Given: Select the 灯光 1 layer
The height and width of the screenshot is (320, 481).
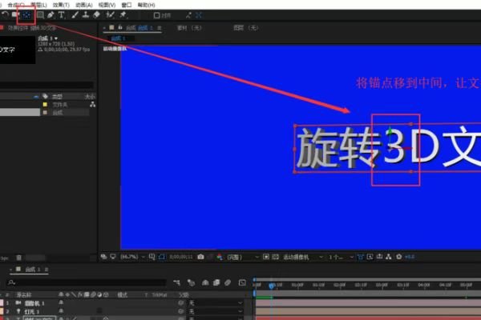Looking at the screenshot, I should click(32, 311).
